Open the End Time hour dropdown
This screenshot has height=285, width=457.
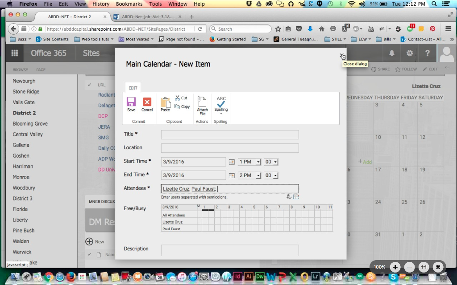[x=249, y=175]
